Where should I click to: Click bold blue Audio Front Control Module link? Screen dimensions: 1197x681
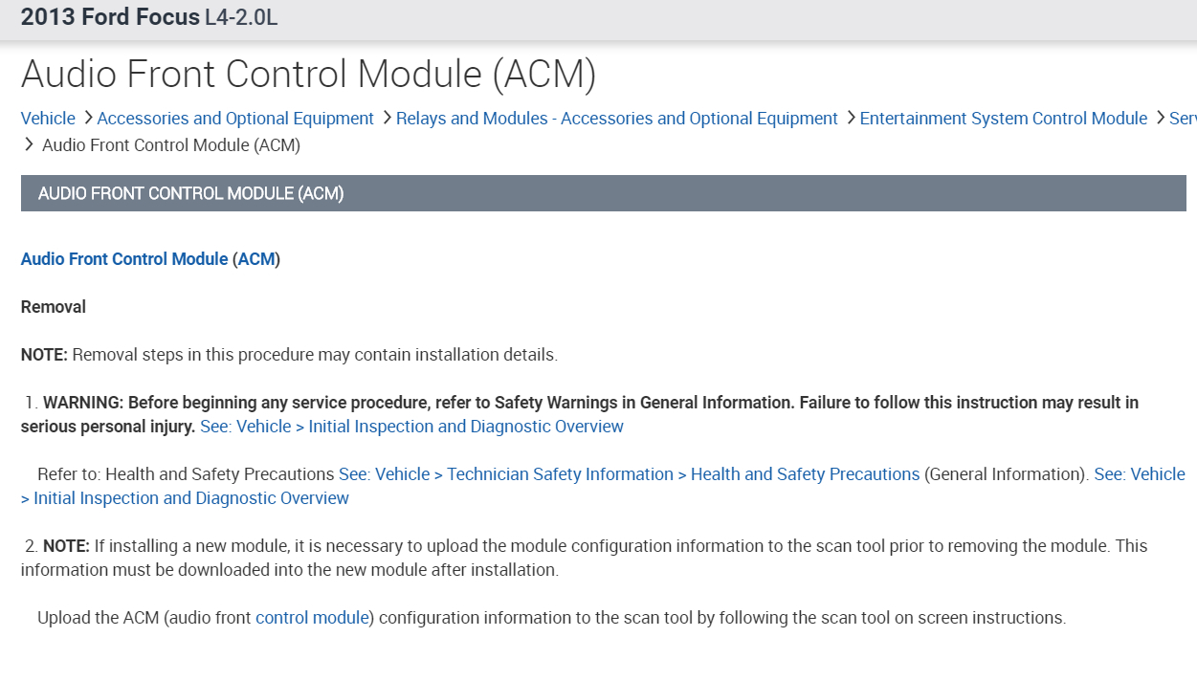pyautogui.click(x=124, y=259)
